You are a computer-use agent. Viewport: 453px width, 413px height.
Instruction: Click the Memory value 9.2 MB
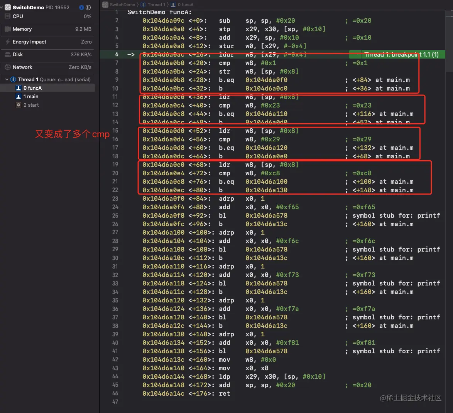[83, 29]
